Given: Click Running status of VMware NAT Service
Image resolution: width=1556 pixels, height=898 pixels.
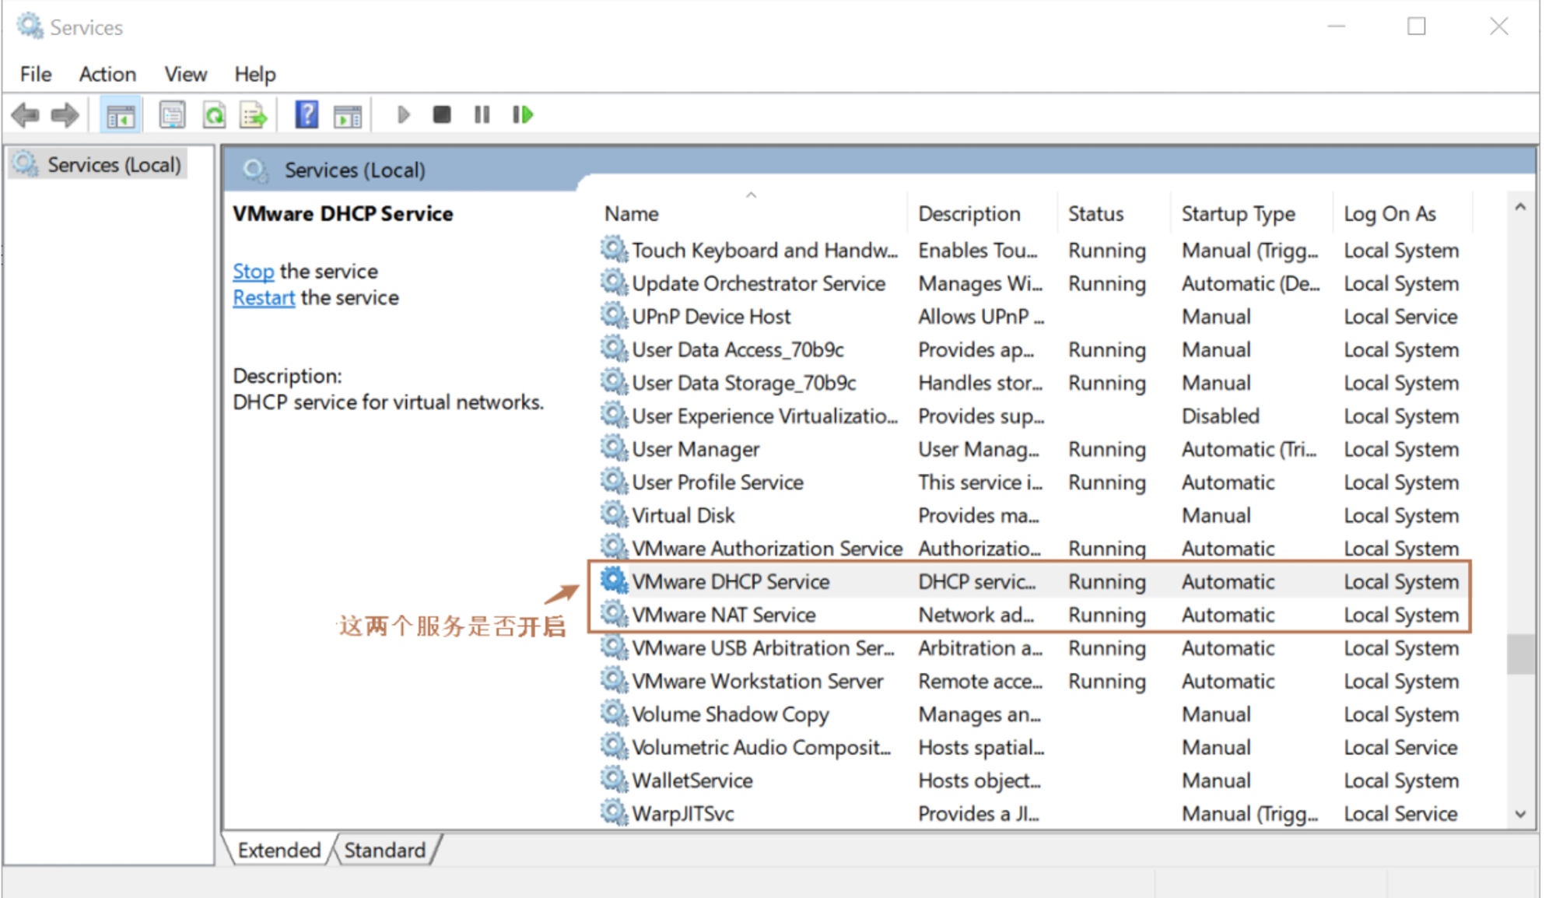Looking at the screenshot, I should click(x=1106, y=615).
